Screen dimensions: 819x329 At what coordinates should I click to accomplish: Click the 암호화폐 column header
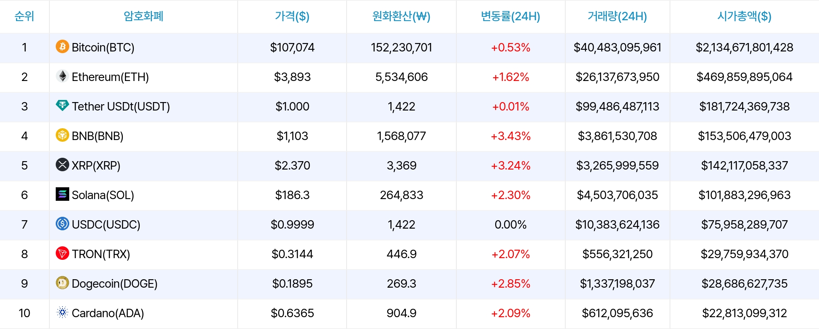pos(144,16)
